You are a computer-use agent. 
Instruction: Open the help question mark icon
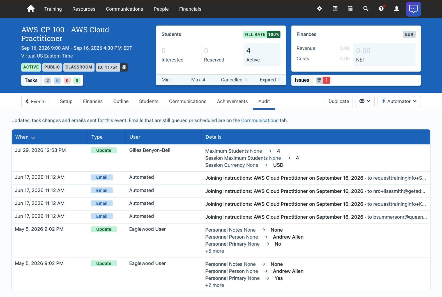tap(381, 9)
